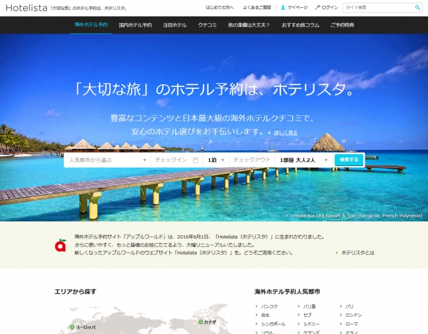This screenshot has height=334, width=428.
Task: Open the 1部屋 大人2人 guests dropdown
Action: pos(304,160)
